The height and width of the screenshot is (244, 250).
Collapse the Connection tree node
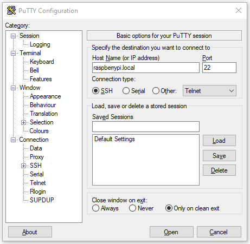(13, 140)
